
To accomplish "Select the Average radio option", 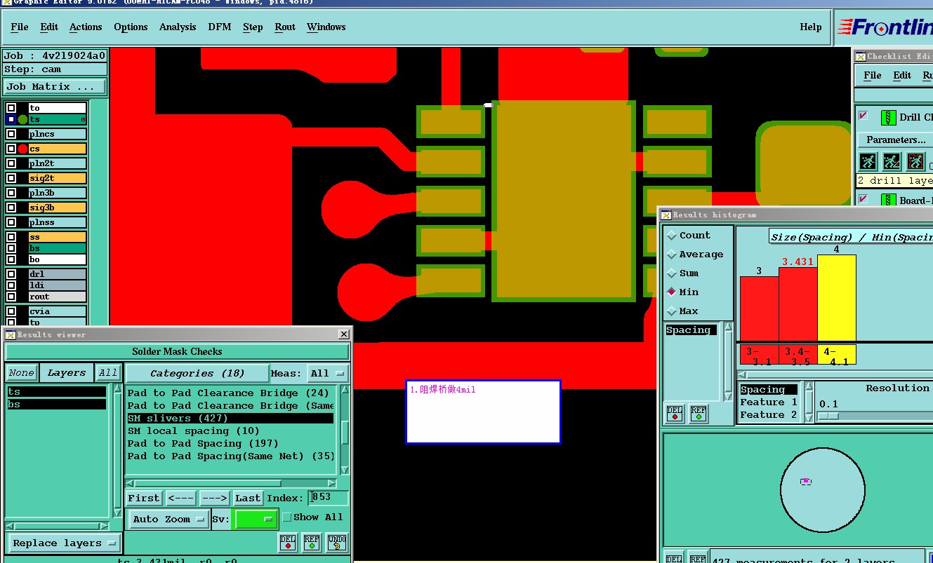I will [672, 255].
